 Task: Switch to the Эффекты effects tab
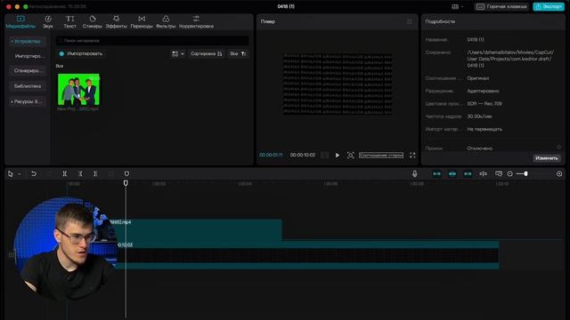pos(117,21)
